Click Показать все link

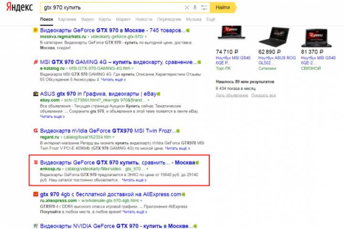(263, 95)
